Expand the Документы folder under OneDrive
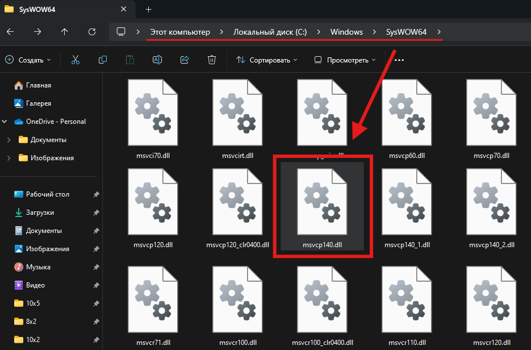The width and height of the screenshot is (531, 350). 9,140
